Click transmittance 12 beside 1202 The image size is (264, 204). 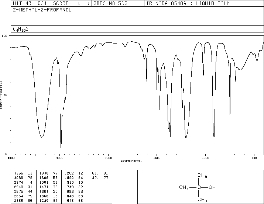click(x=80, y=173)
